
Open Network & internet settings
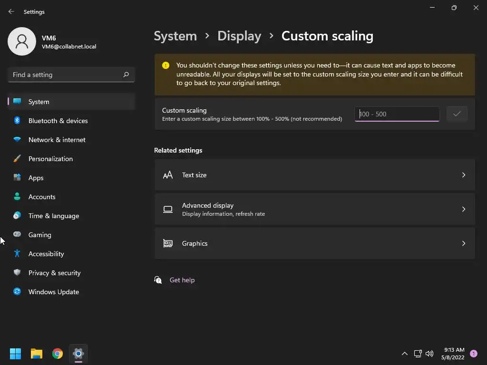pos(57,140)
